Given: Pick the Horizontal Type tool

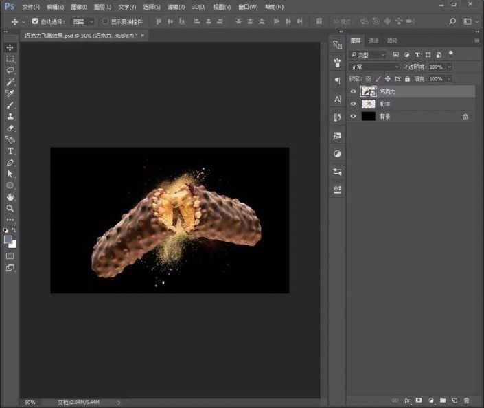Looking at the screenshot, I should 10,151.
